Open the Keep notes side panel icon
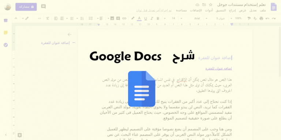The height and width of the screenshot is (140, 281). tap(5, 33)
